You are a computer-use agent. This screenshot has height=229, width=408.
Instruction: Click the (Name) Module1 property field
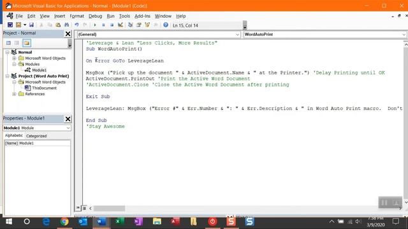37,143
